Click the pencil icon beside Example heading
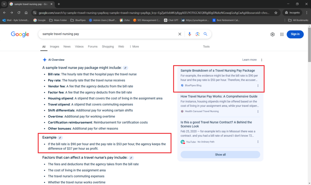 (60, 137)
